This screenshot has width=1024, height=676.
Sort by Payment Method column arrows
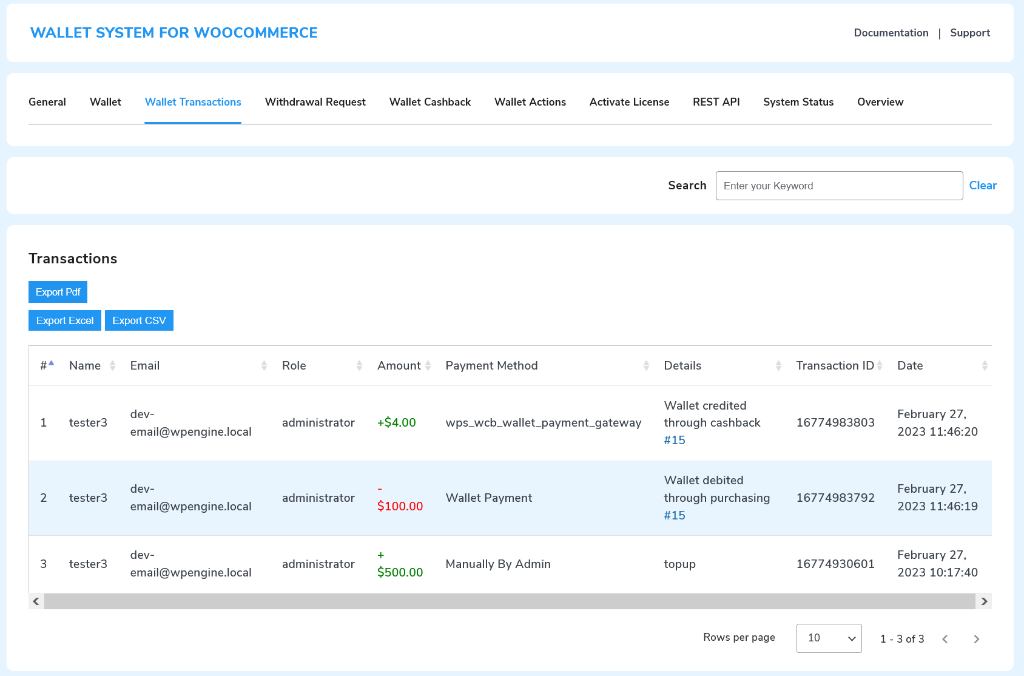point(646,365)
